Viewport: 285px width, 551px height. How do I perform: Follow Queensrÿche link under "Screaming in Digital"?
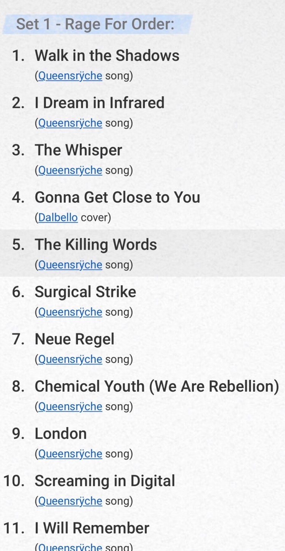[x=70, y=501]
